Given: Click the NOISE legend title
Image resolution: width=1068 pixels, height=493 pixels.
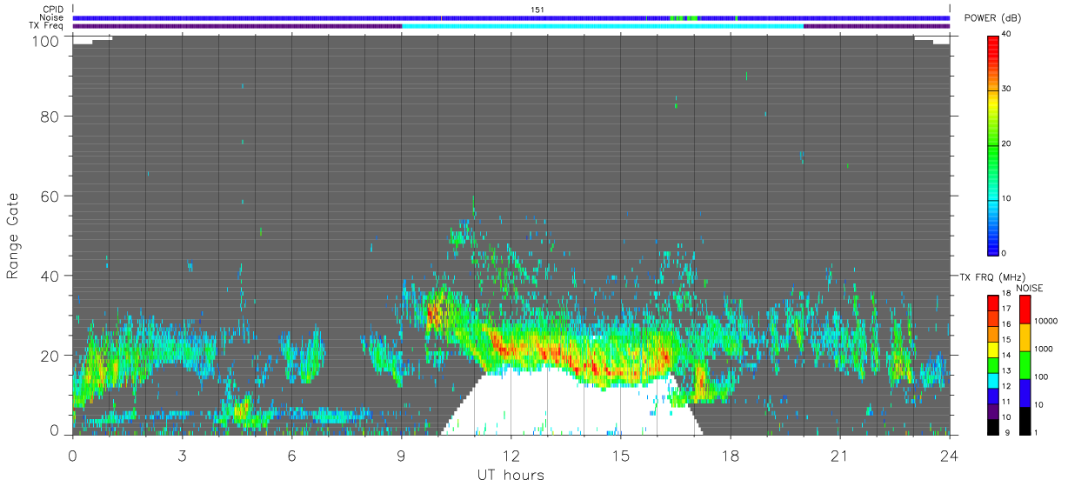Looking at the screenshot, I should coord(1031,288).
